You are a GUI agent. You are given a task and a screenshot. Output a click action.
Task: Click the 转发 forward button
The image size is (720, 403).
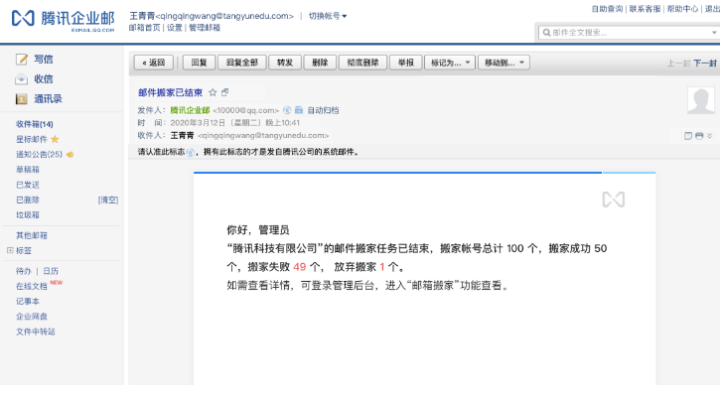285,63
